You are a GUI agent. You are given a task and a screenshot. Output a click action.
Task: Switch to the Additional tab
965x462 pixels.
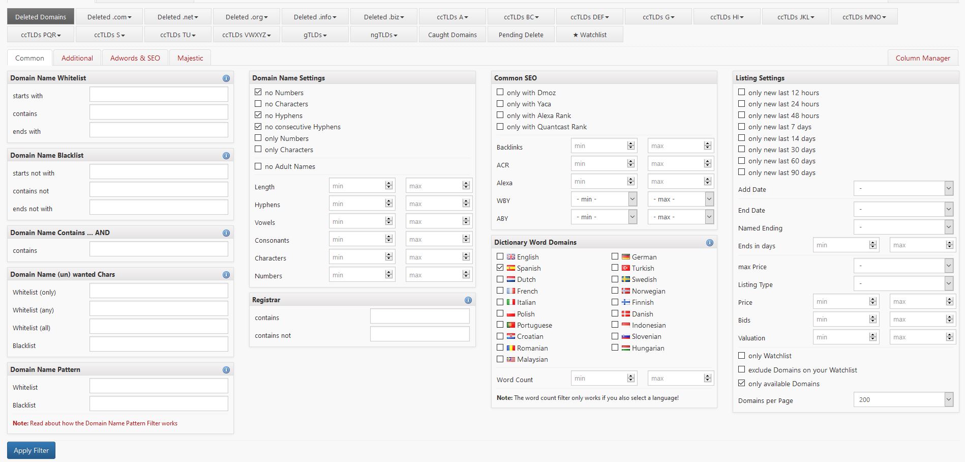[x=77, y=58]
